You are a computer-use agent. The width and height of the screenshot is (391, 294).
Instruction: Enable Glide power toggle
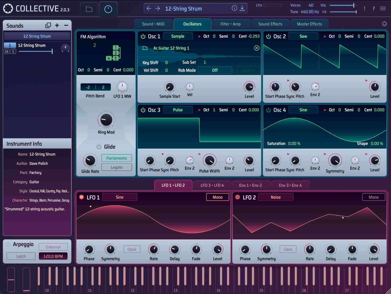click(x=99, y=147)
